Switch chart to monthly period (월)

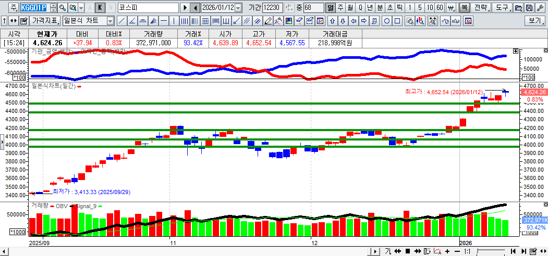tap(350, 8)
